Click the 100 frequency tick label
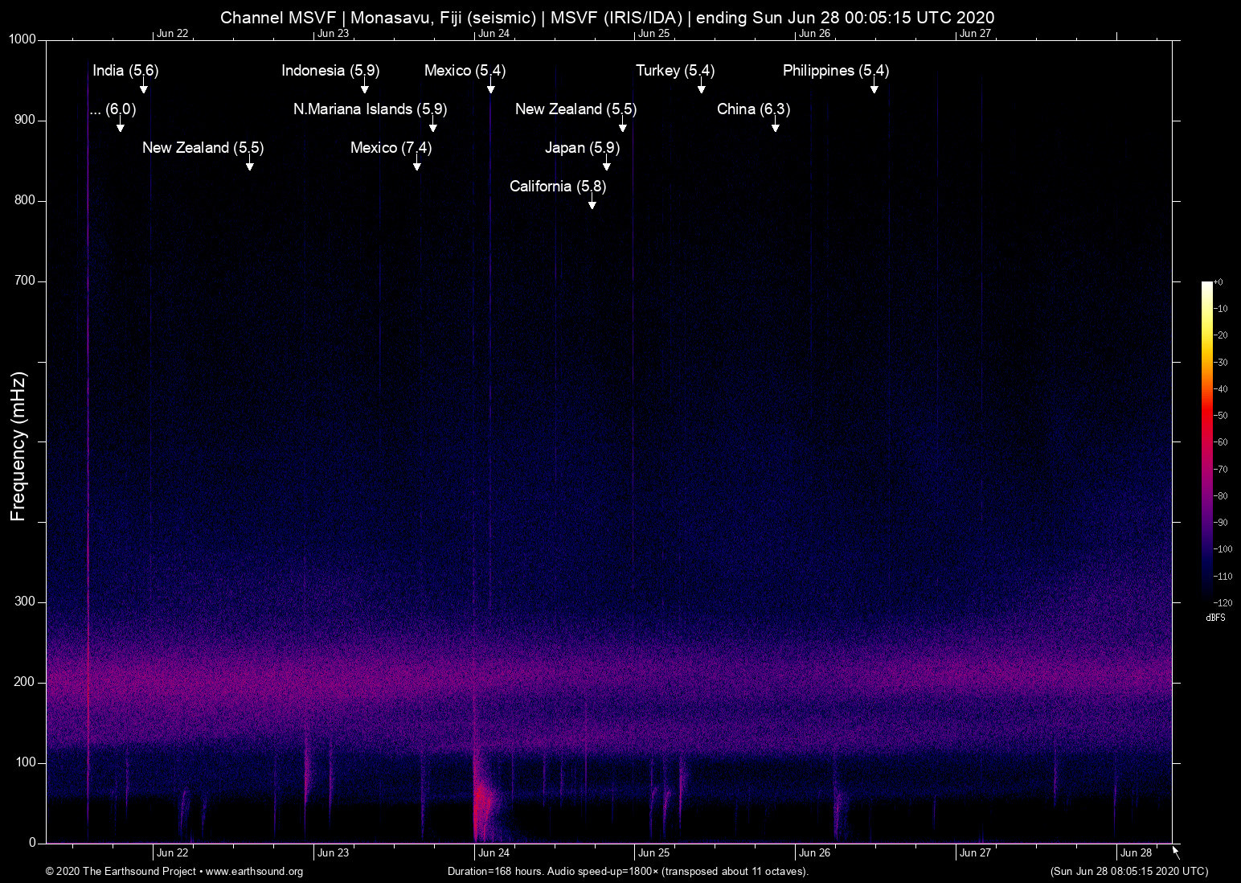Viewport: 1241px width, 883px height. point(26,762)
